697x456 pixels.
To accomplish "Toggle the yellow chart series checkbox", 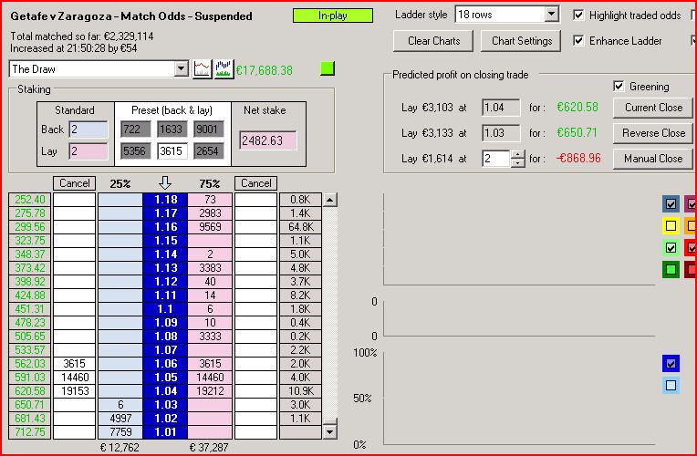I will coord(671,225).
